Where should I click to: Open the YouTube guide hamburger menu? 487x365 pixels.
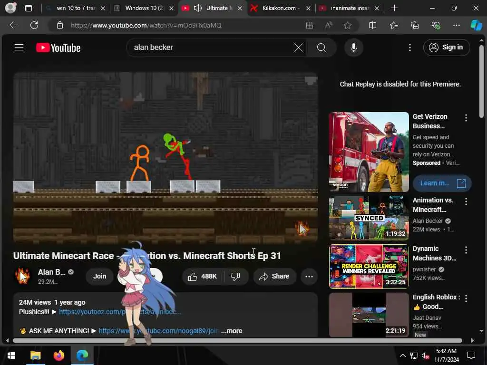pyautogui.click(x=19, y=48)
